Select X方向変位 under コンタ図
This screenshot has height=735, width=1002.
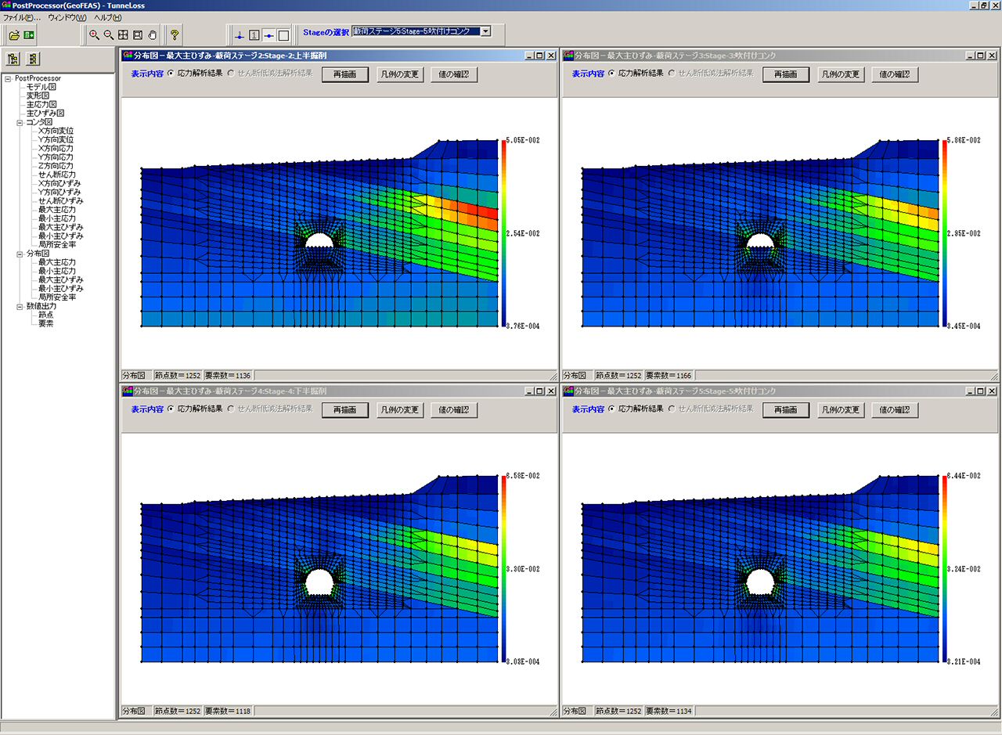56,131
